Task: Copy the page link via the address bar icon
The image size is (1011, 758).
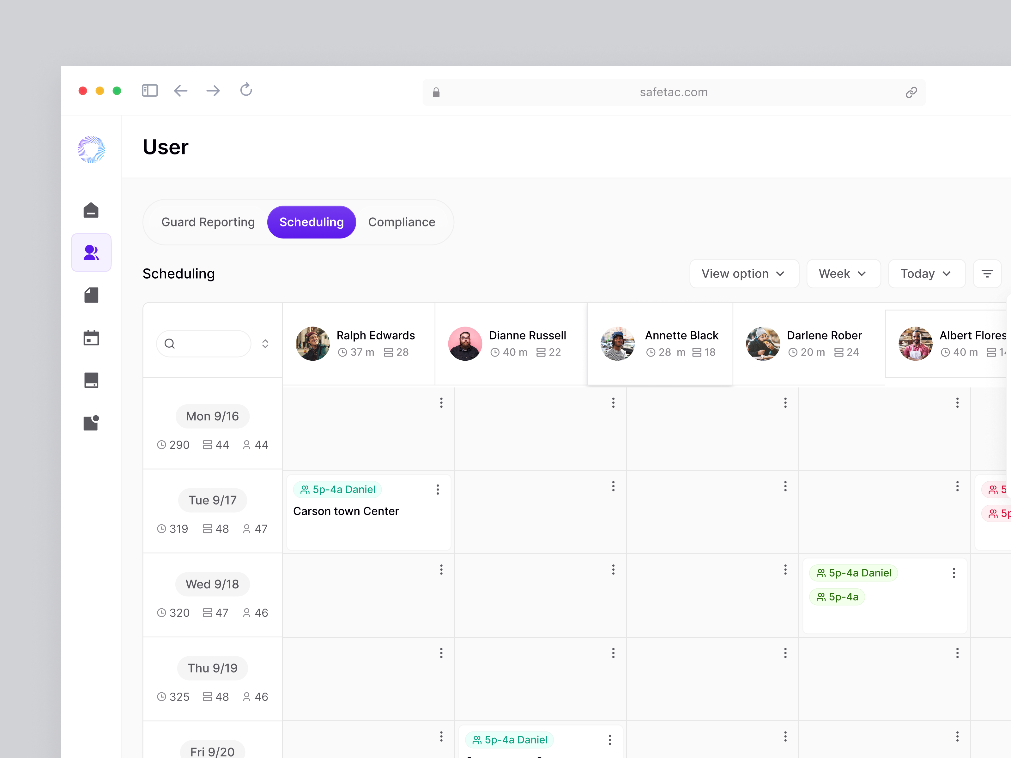Action: (x=911, y=92)
